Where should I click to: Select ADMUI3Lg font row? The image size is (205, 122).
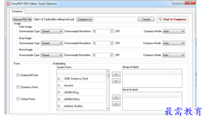[81, 92]
